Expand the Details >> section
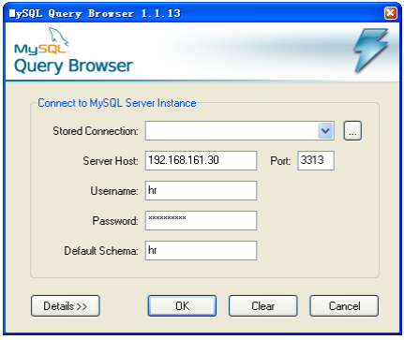 tap(66, 306)
